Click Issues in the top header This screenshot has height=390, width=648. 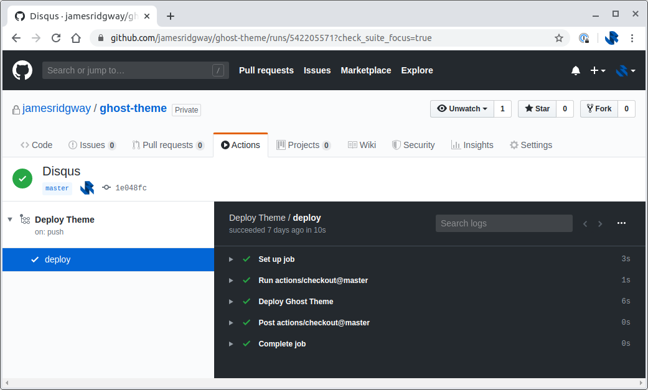tap(317, 70)
